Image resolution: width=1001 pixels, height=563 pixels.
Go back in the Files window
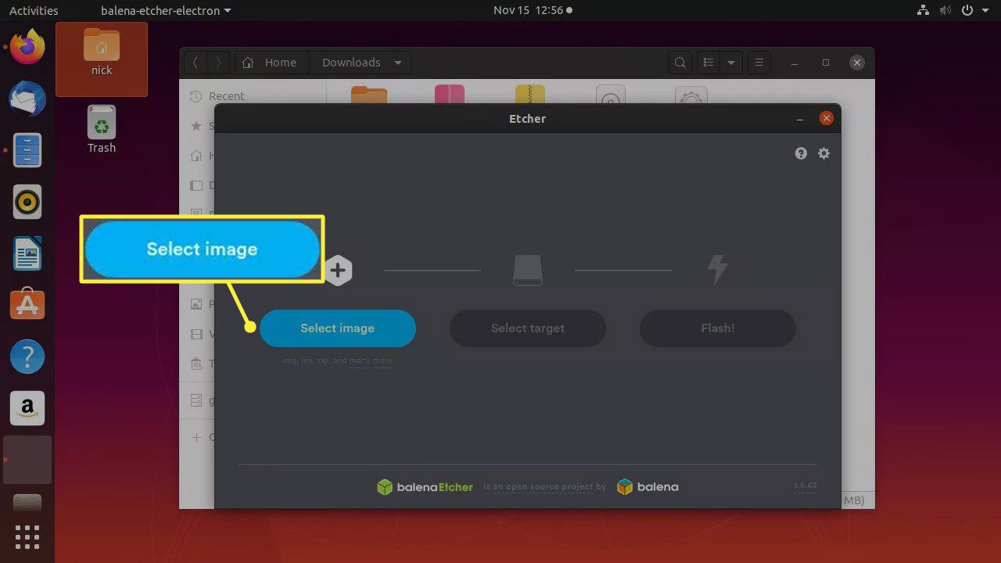coord(196,63)
